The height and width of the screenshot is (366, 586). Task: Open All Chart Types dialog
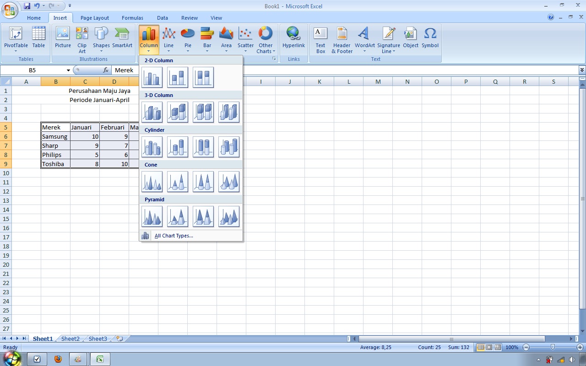[191, 236]
